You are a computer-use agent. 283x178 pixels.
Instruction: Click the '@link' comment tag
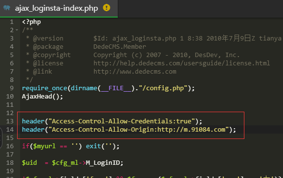(x=43, y=72)
